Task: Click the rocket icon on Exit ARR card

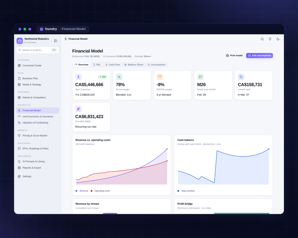Action: point(79,109)
